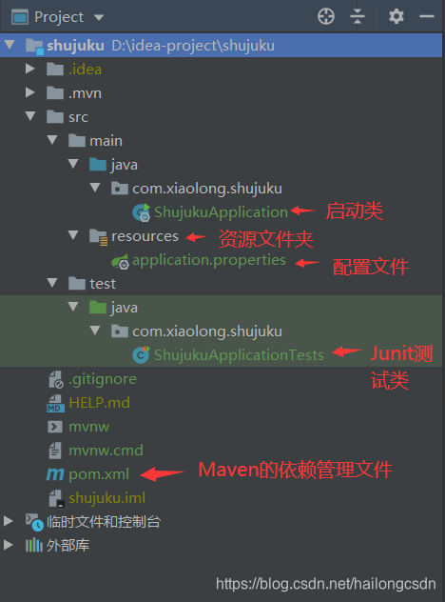Select the shujuku project root row

[222, 46]
